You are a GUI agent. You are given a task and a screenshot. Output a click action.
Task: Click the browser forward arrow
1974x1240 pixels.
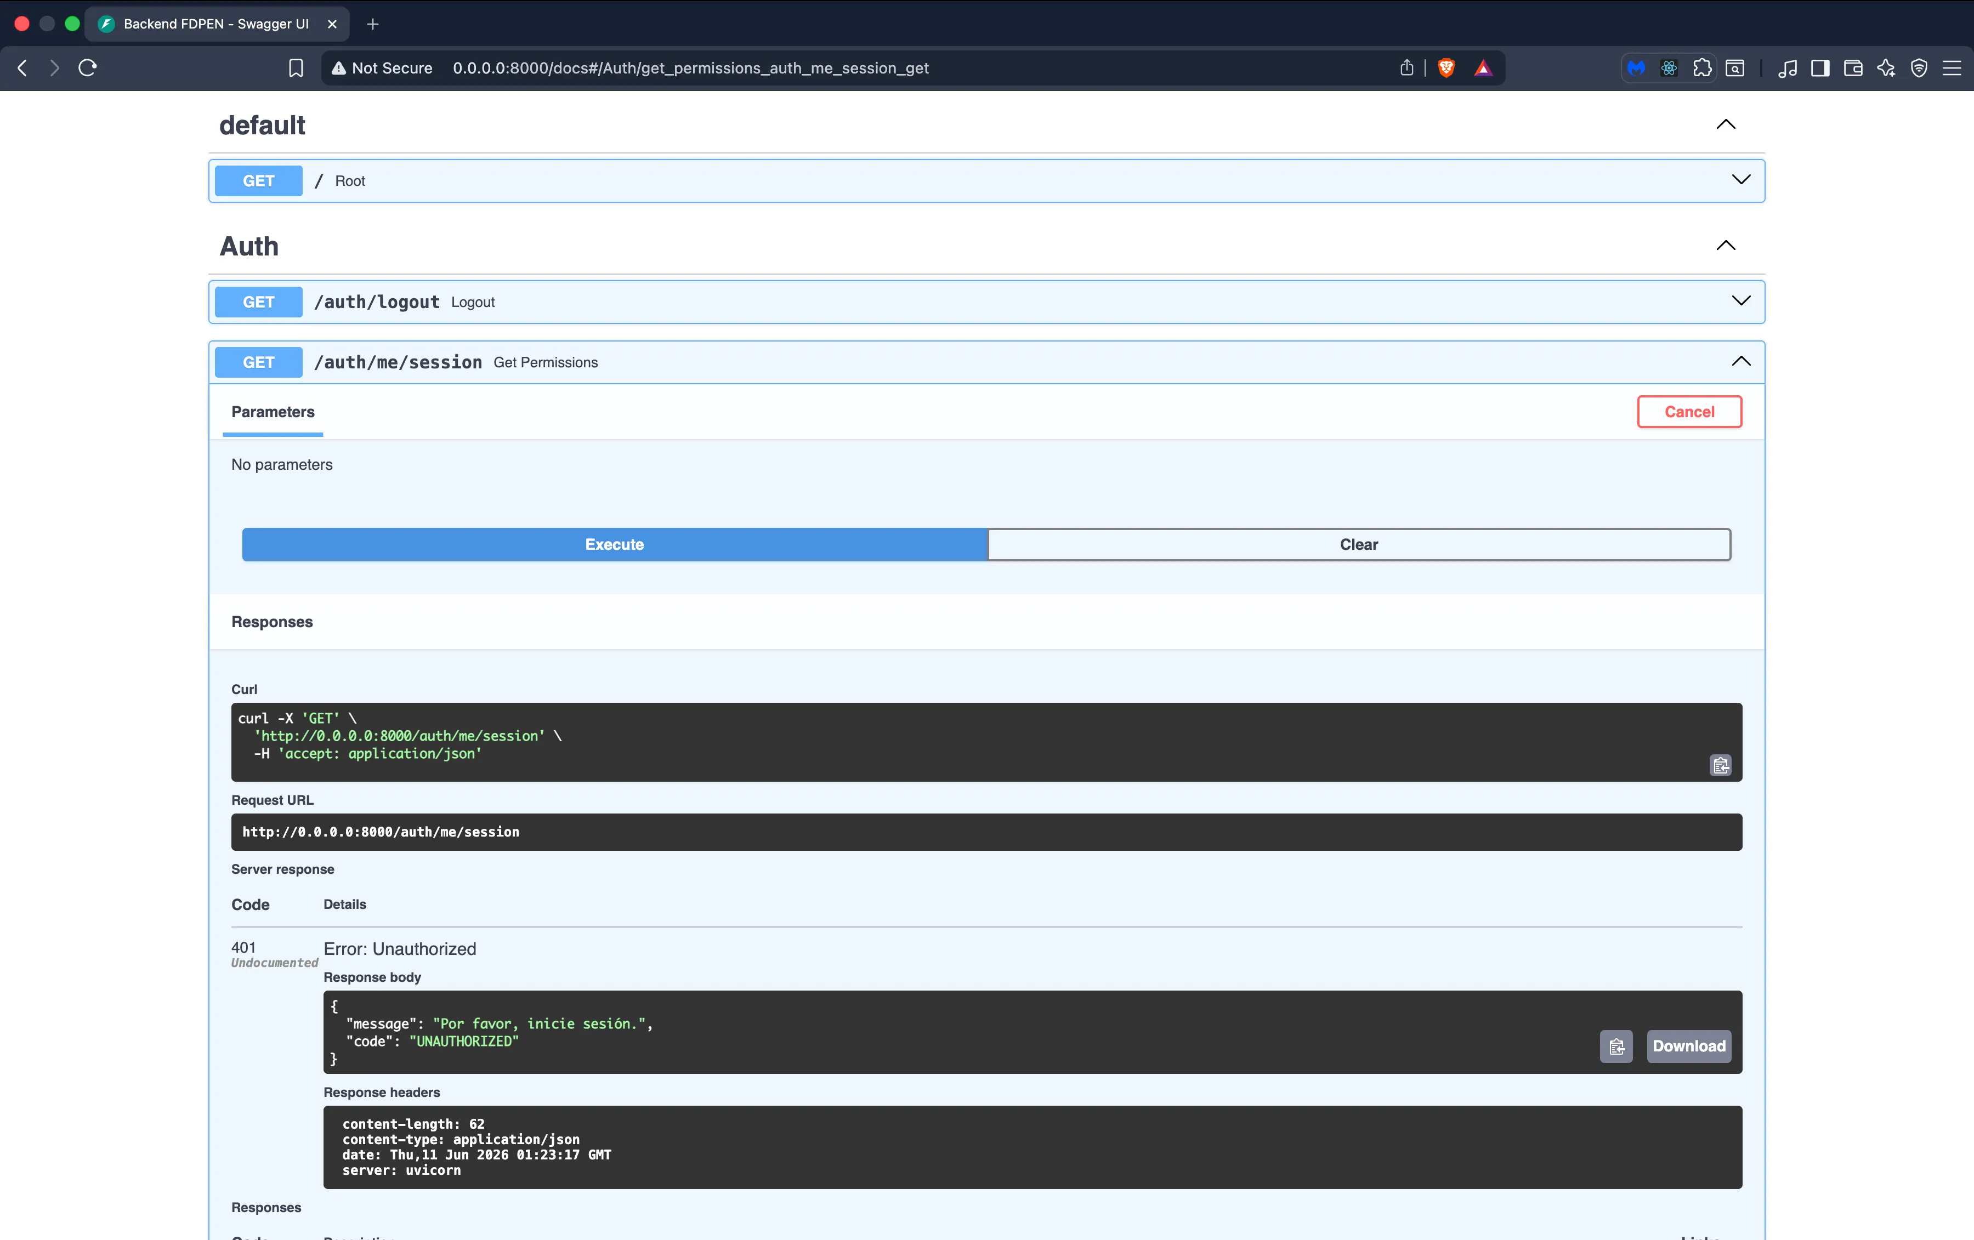[54, 68]
